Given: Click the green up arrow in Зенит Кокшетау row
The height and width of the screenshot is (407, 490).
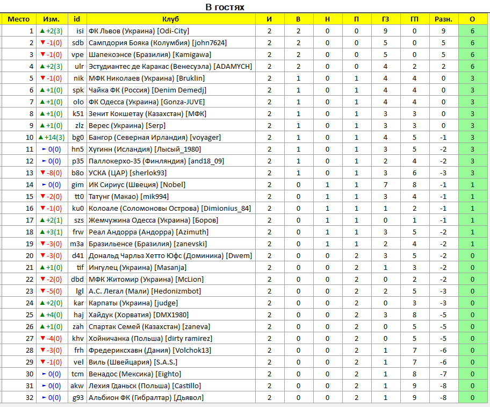Looking at the screenshot, I should point(42,114).
